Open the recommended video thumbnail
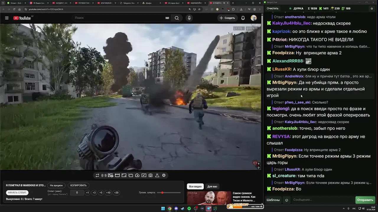The height and width of the screenshot is (212, 378). click(209, 198)
